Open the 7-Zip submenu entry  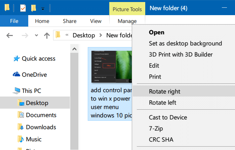[156, 128]
